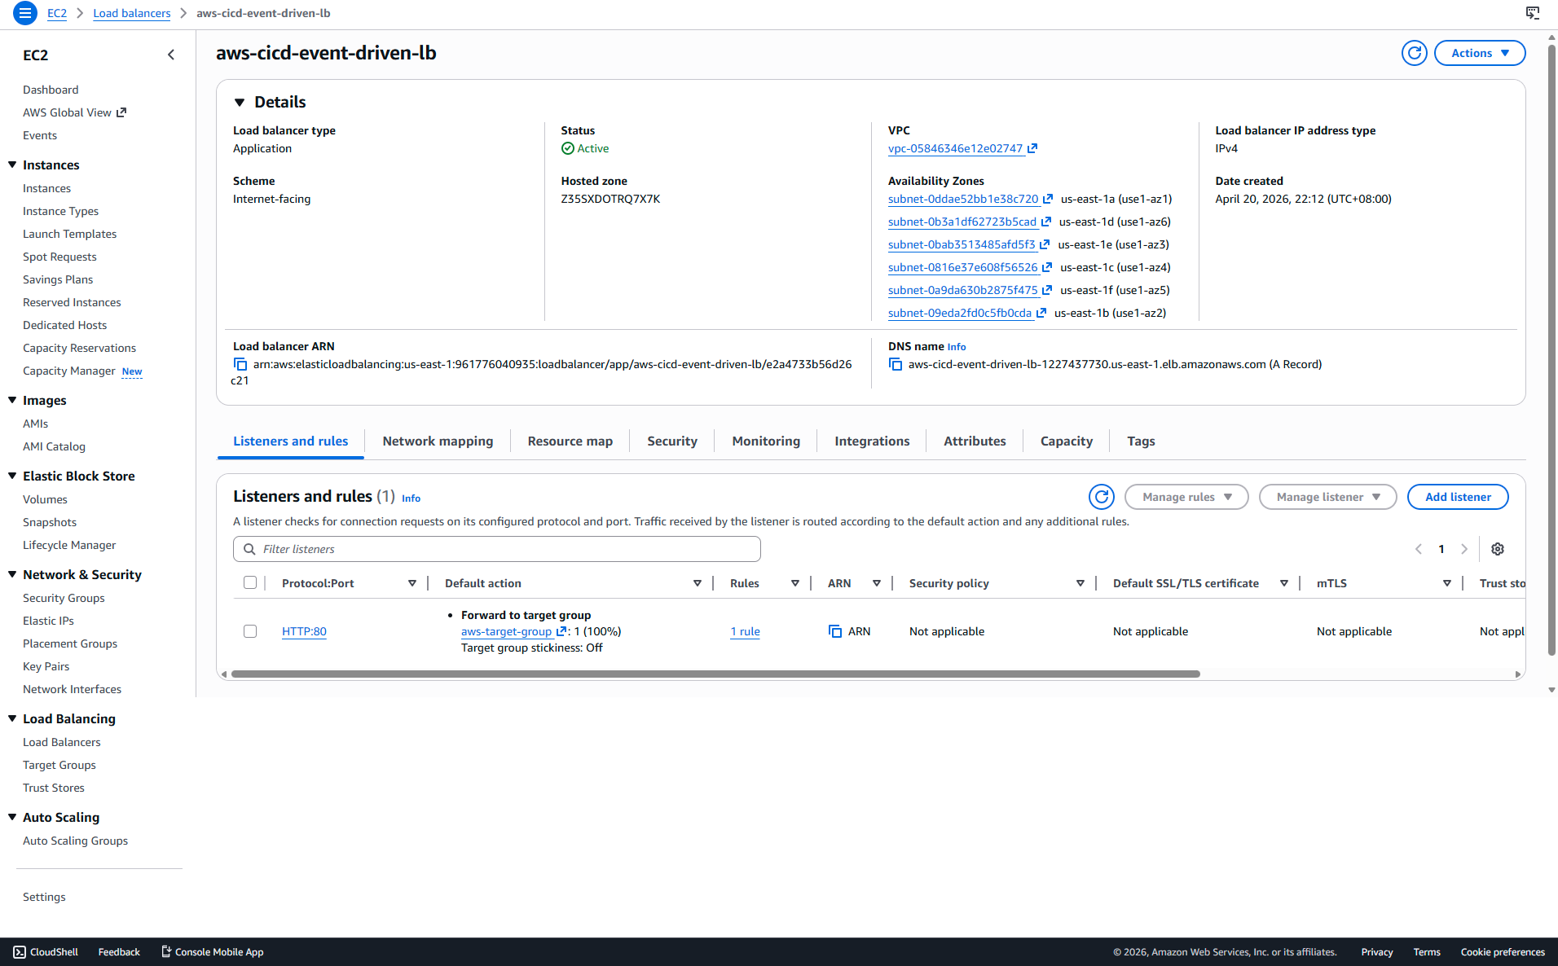Collapse the Images sidebar section

[12, 400]
